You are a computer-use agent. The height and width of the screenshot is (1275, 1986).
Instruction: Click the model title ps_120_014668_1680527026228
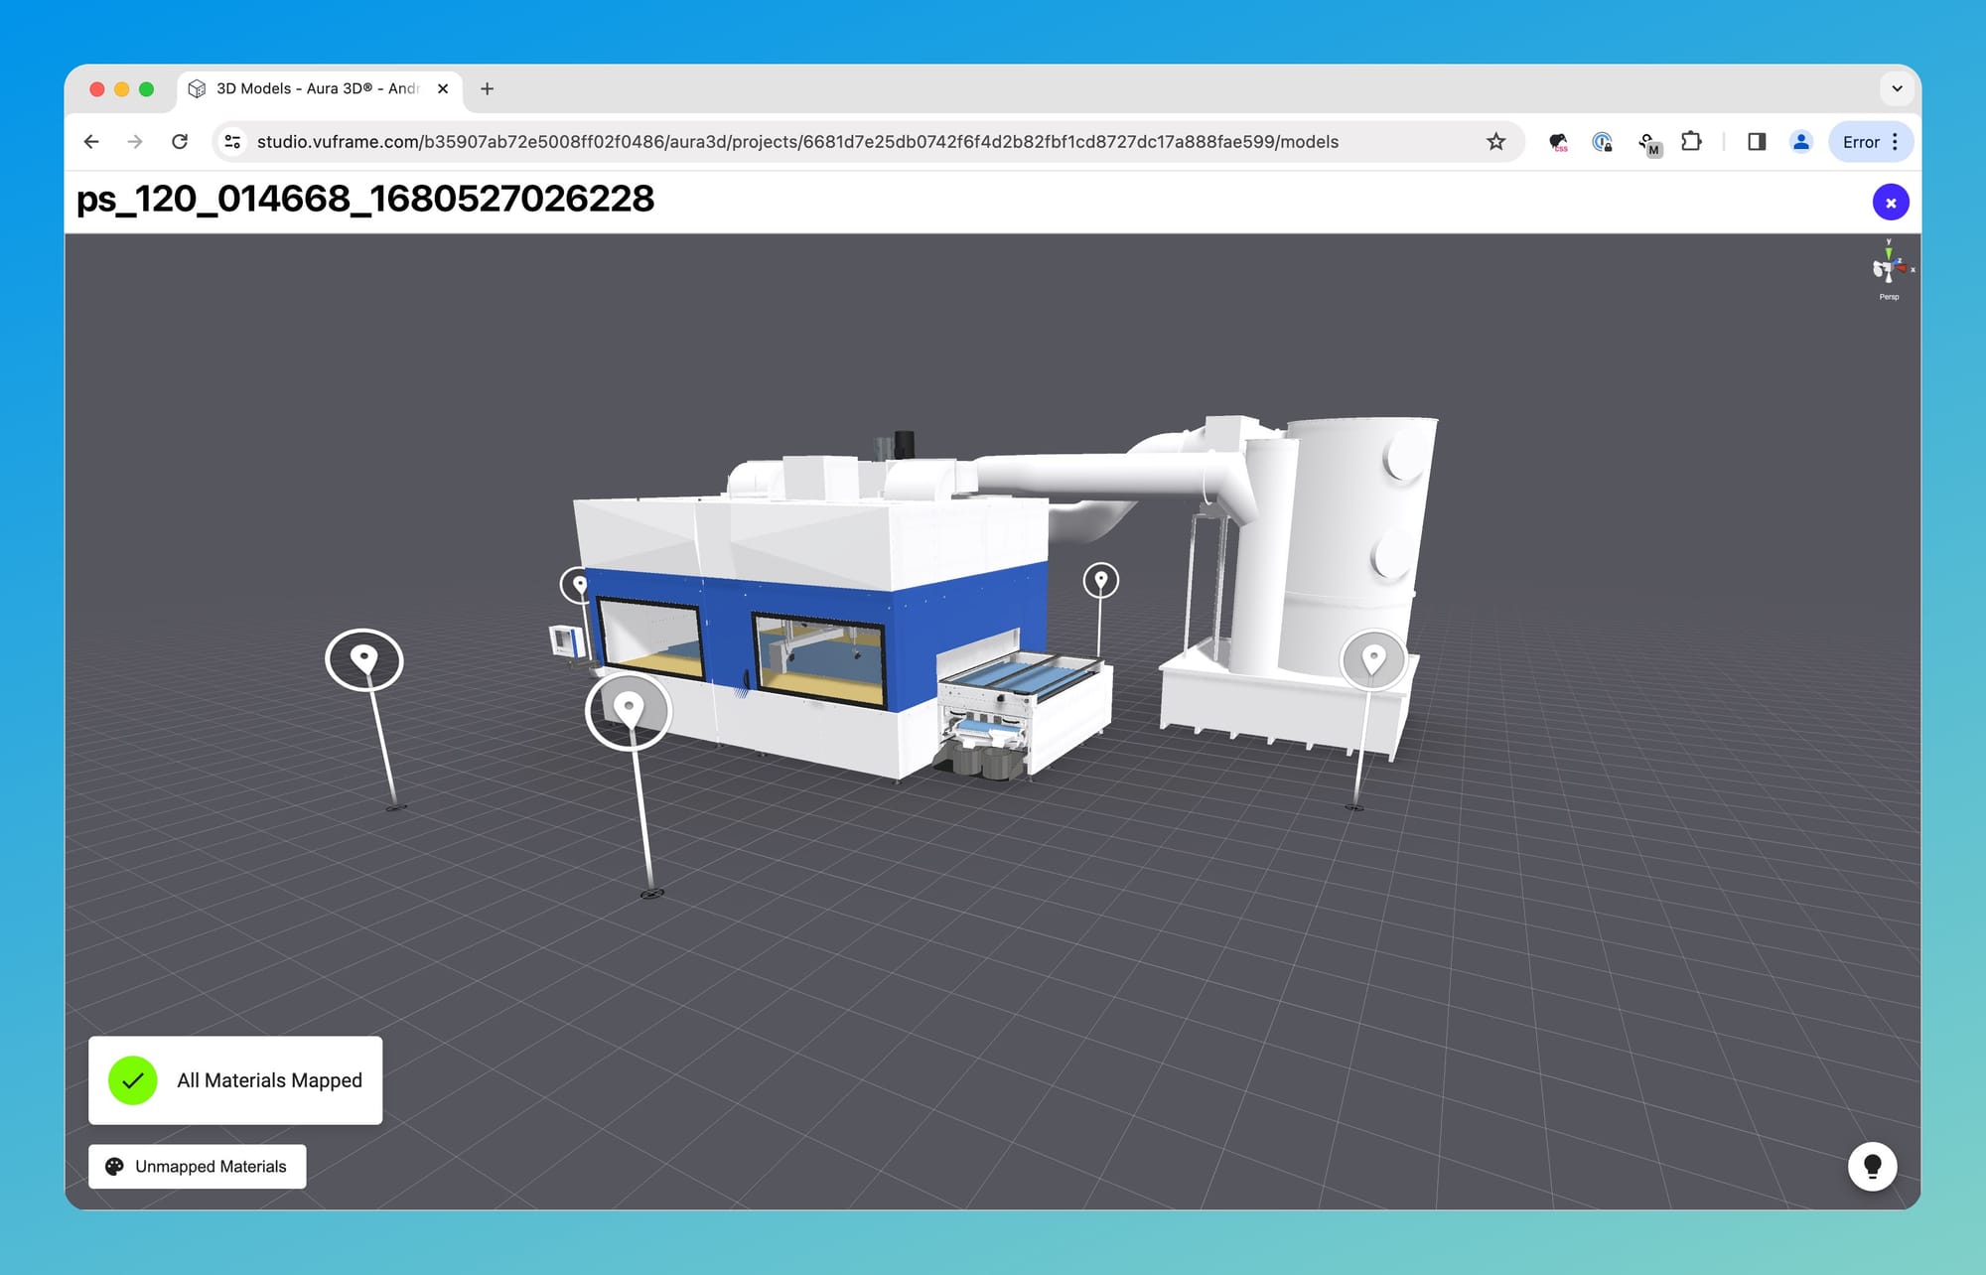365,199
